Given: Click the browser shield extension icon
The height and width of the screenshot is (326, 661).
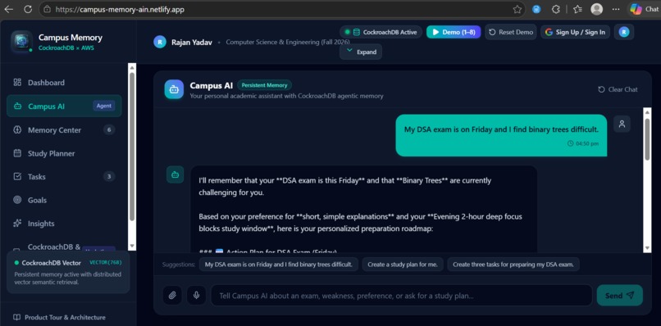Looking at the screenshot, I should click(x=536, y=9).
